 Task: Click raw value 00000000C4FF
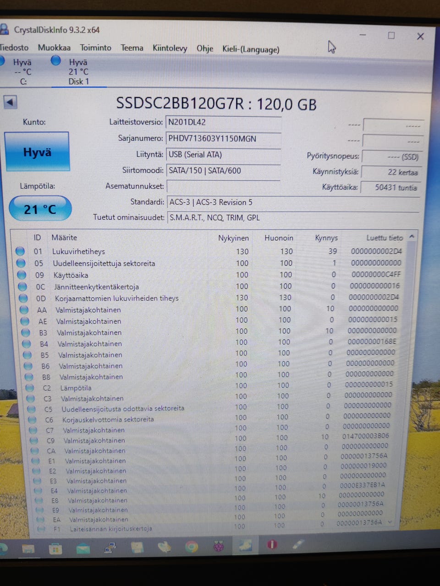pos(376,274)
